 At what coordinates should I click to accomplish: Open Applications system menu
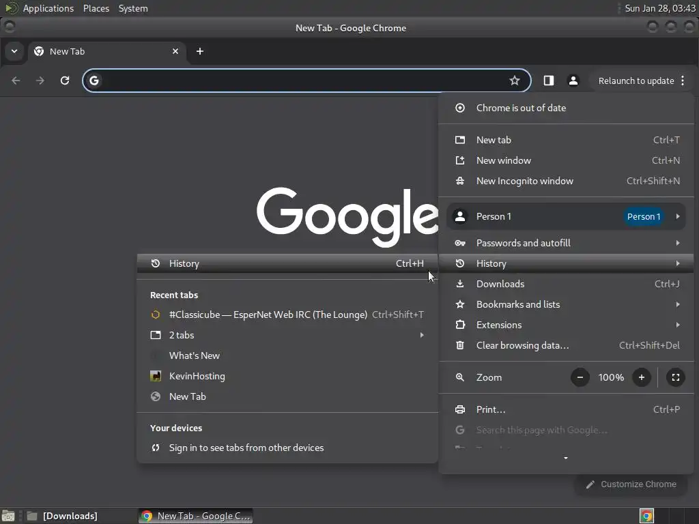click(48, 8)
